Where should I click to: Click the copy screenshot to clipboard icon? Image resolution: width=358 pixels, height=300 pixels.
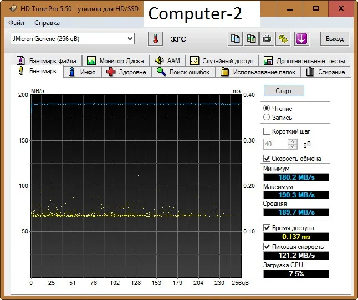(252, 39)
